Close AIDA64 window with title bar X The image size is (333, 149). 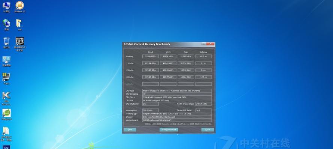pos(211,44)
